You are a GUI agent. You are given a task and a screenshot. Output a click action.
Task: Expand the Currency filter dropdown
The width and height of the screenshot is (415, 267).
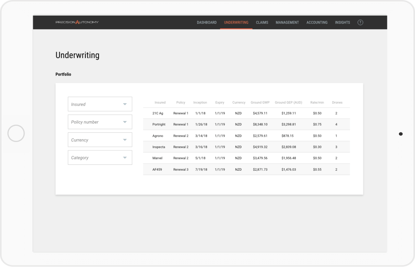[x=100, y=140]
